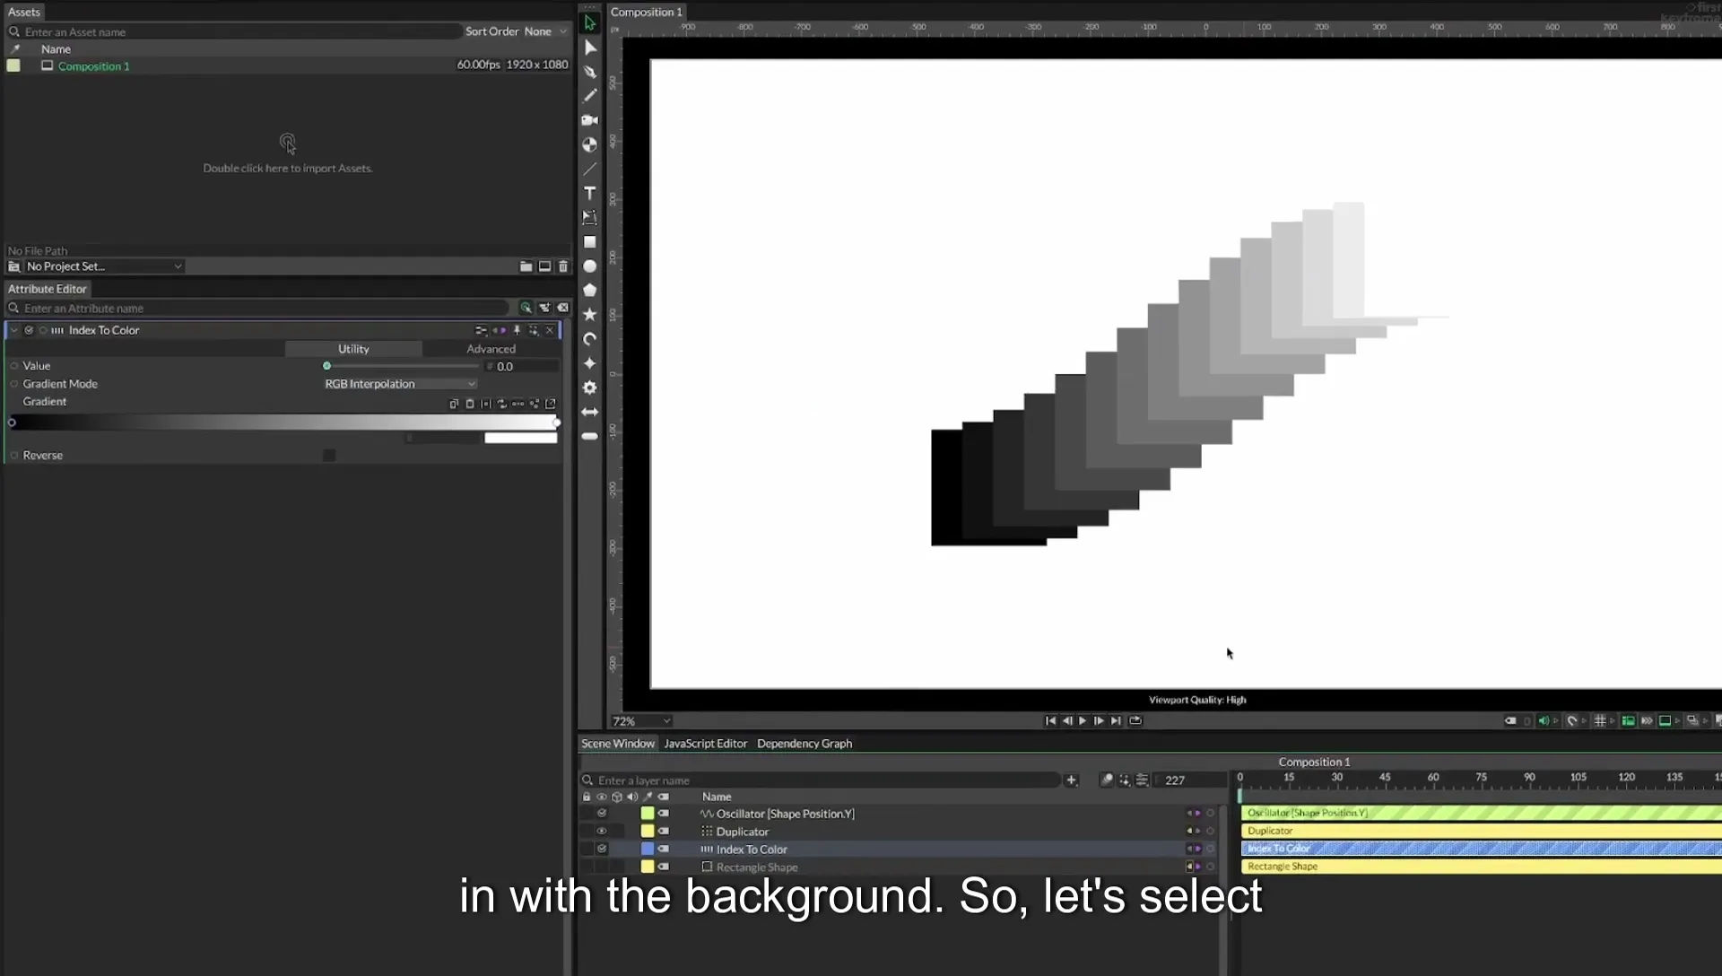This screenshot has height=976, width=1722.
Task: Open the Dependency Graph tab
Action: click(x=804, y=744)
